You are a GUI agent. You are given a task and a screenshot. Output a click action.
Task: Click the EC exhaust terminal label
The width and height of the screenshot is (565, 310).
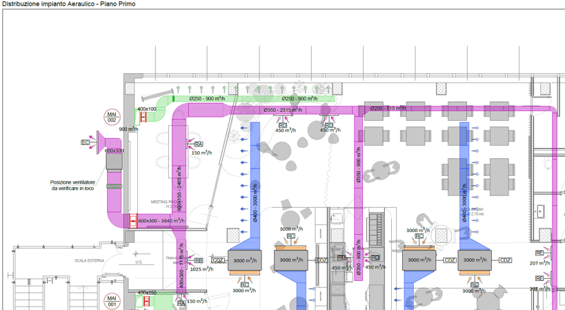(x=86, y=142)
